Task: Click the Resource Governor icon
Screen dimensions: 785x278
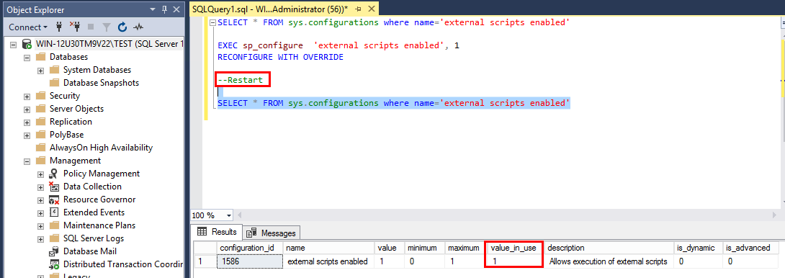Action: click(x=54, y=199)
